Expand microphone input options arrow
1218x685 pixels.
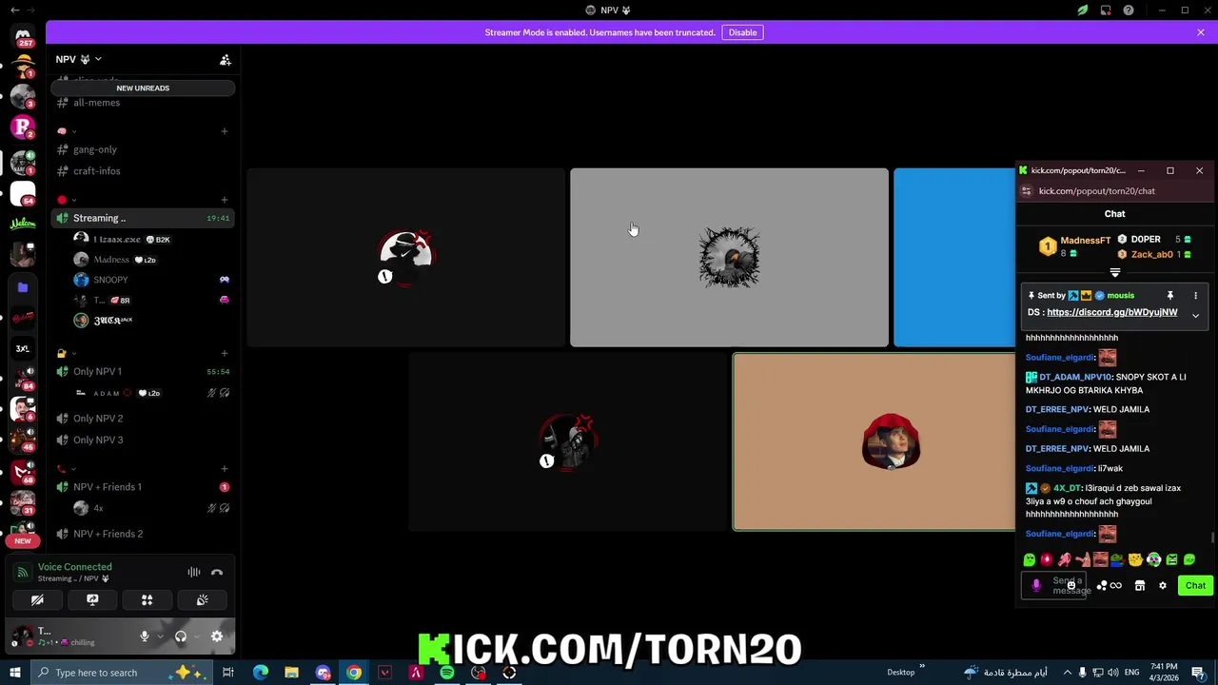(x=159, y=636)
